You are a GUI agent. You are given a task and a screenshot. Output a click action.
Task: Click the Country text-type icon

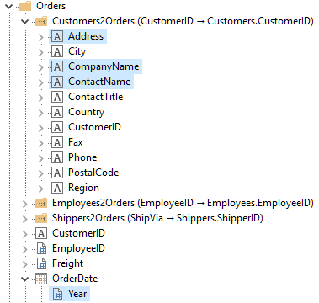pos(57,112)
